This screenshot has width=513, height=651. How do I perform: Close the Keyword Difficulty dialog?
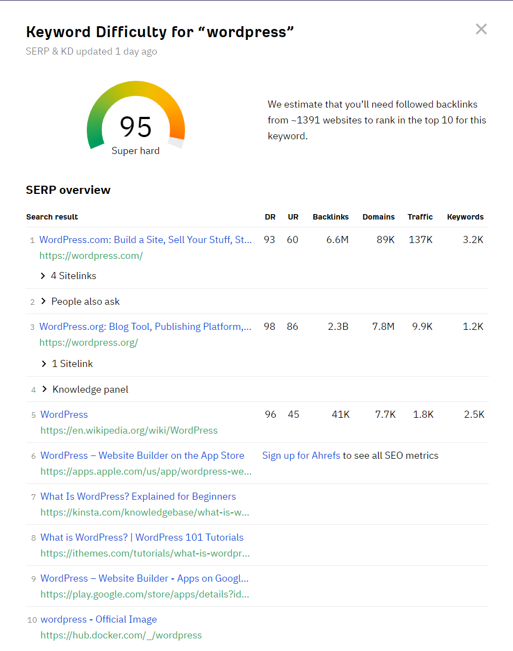[x=481, y=29]
